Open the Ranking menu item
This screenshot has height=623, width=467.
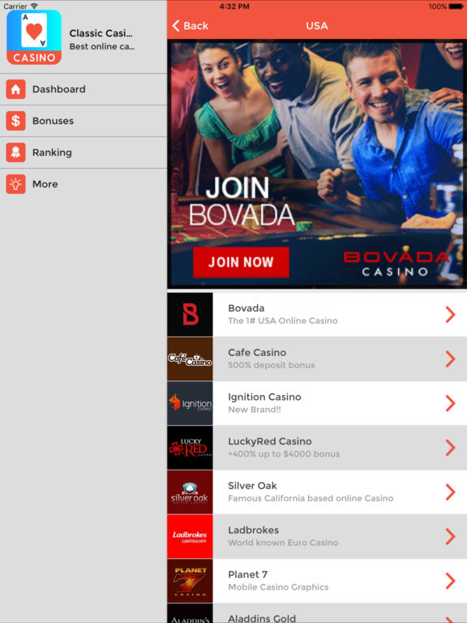(x=84, y=153)
